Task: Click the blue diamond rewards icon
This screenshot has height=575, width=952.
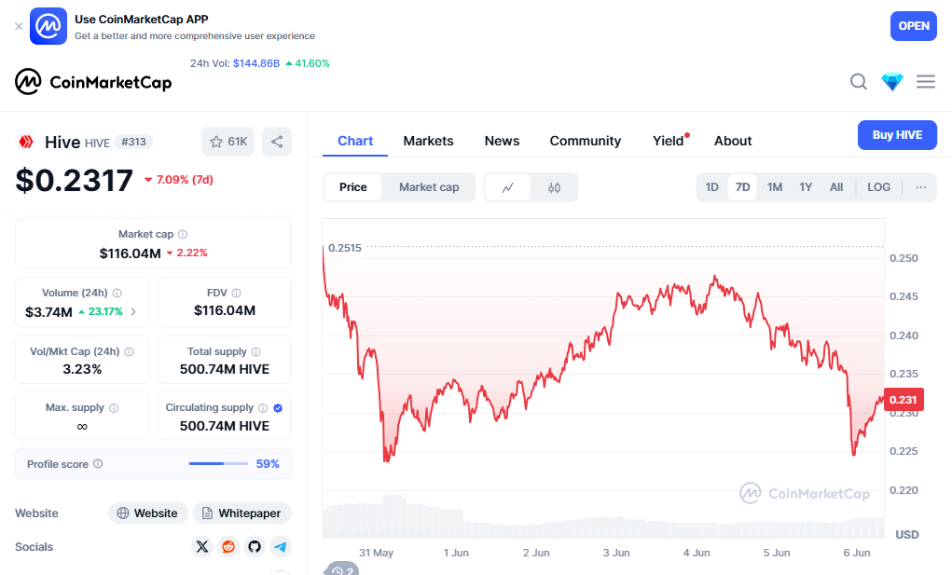Action: 892,82
